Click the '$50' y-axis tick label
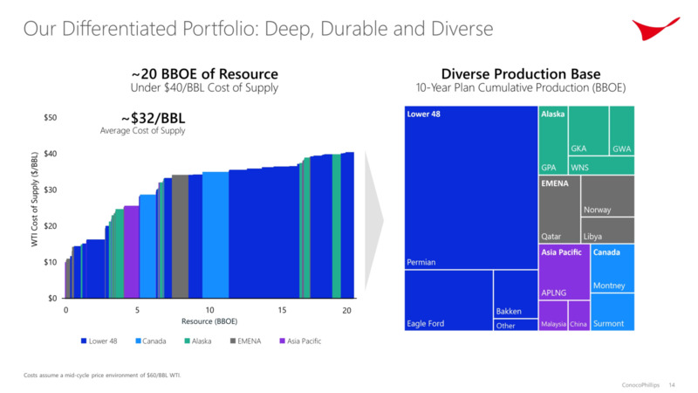The width and height of the screenshot is (698, 393). tap(51, 118)
